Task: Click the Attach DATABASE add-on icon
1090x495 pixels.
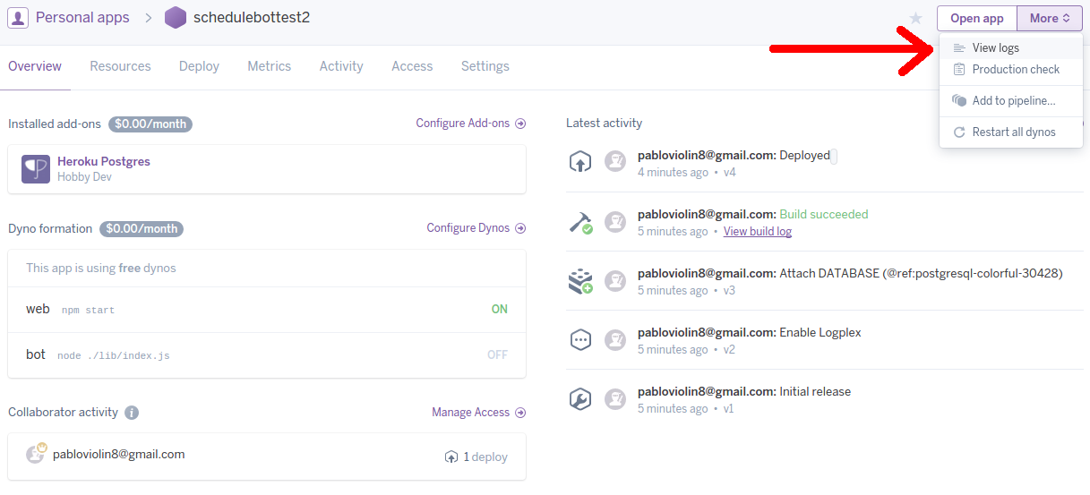Action: tap(580, 281)
